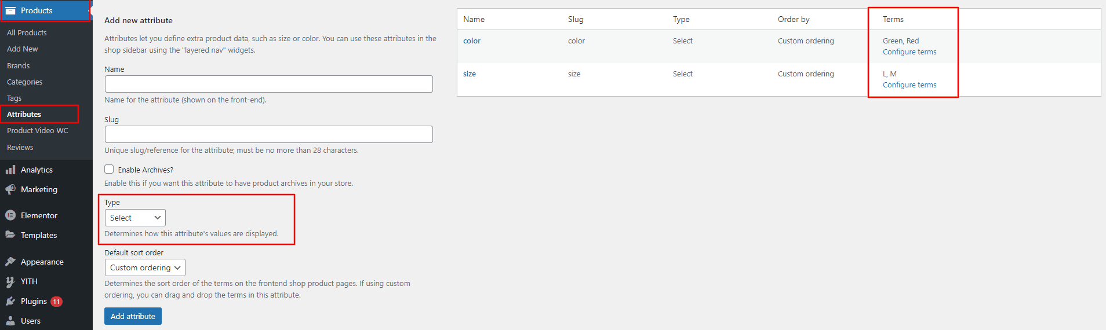Viewport: 1106px width, 330px height.
Task: Open the Users menu
Action: click(31, 321)
